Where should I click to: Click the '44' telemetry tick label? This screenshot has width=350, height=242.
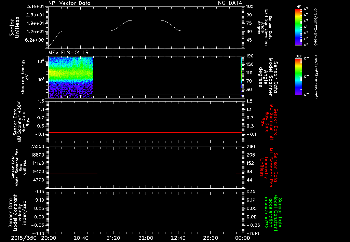249,180
